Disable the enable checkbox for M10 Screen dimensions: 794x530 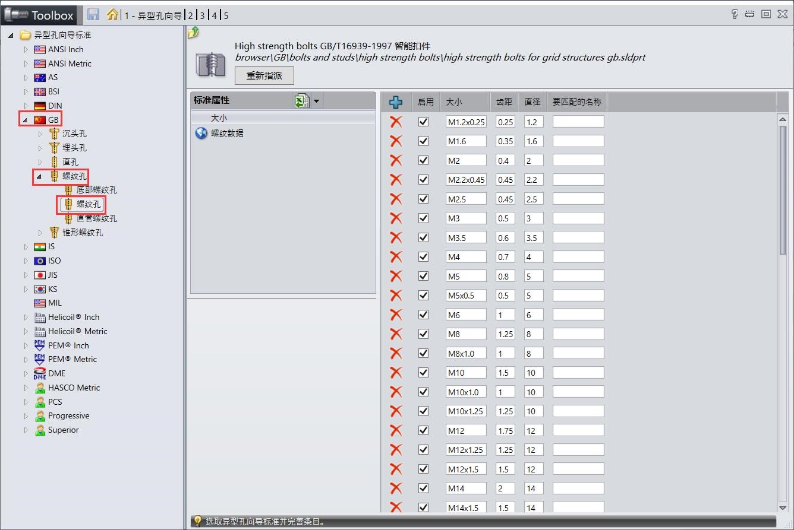coord(424,372)
